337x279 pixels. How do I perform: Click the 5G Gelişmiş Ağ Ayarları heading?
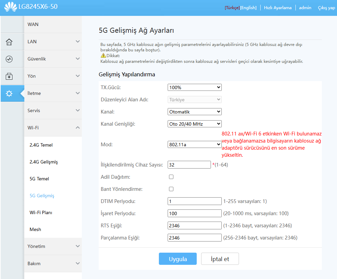[x=136, y=30]
